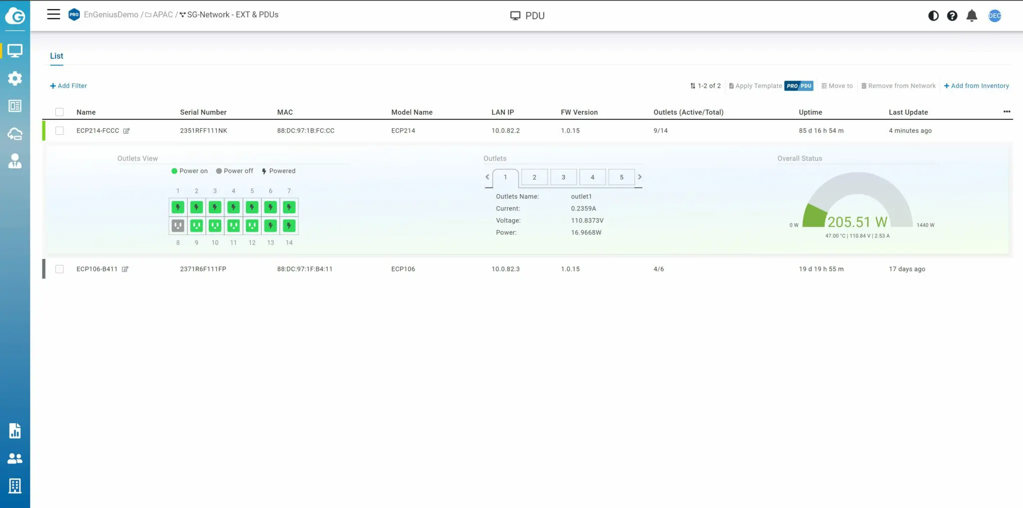Switch to outlet tab 1
This screenshot has height=508, width=1023.
tap(505, 177)
